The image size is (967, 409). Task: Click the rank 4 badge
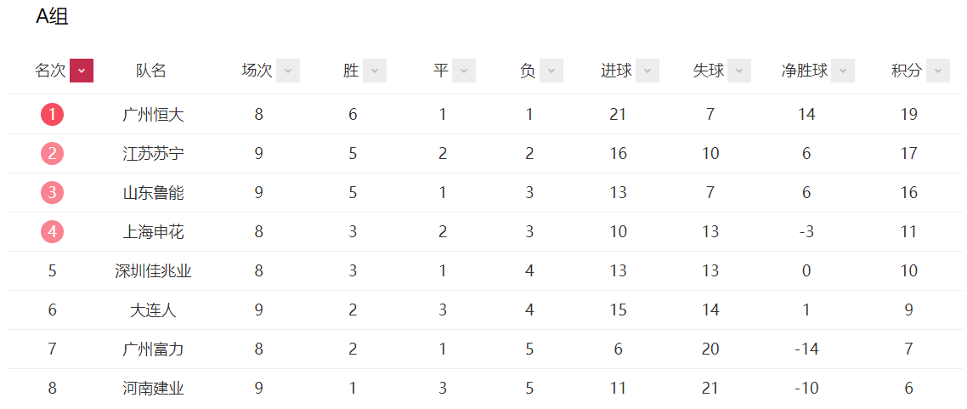point(52,231)
